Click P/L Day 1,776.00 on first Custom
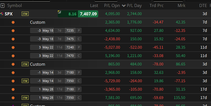211x106 pixels. 134,22
